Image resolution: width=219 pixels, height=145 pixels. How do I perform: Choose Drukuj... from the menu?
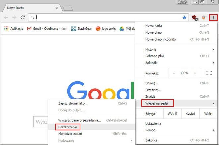coord(176,83)
